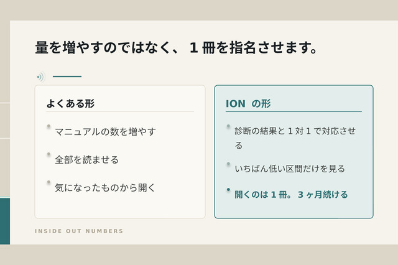The height and width of the screenshot is (265, 398).
Task: Click the audio speaker icon below the title
Action: pyautogui.click(x=40, y=77)
